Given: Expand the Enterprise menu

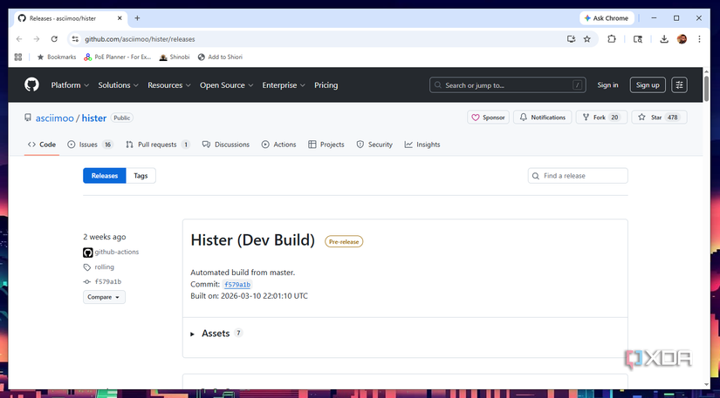Looking at the screenshot, I should [284, 85].
